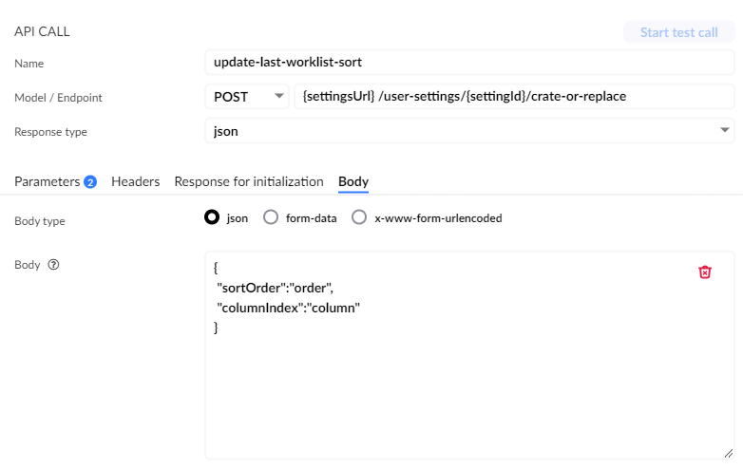
Task: Click the API CALL heading
Action: click(x=42, y=31)
